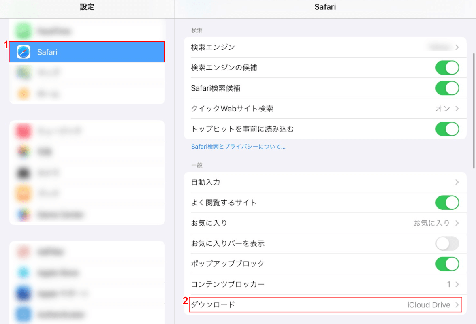Viewport: 476px width, 324px height.
Task: Click the オン value in クイックWebサイト検索
Action: coord(443,109)
